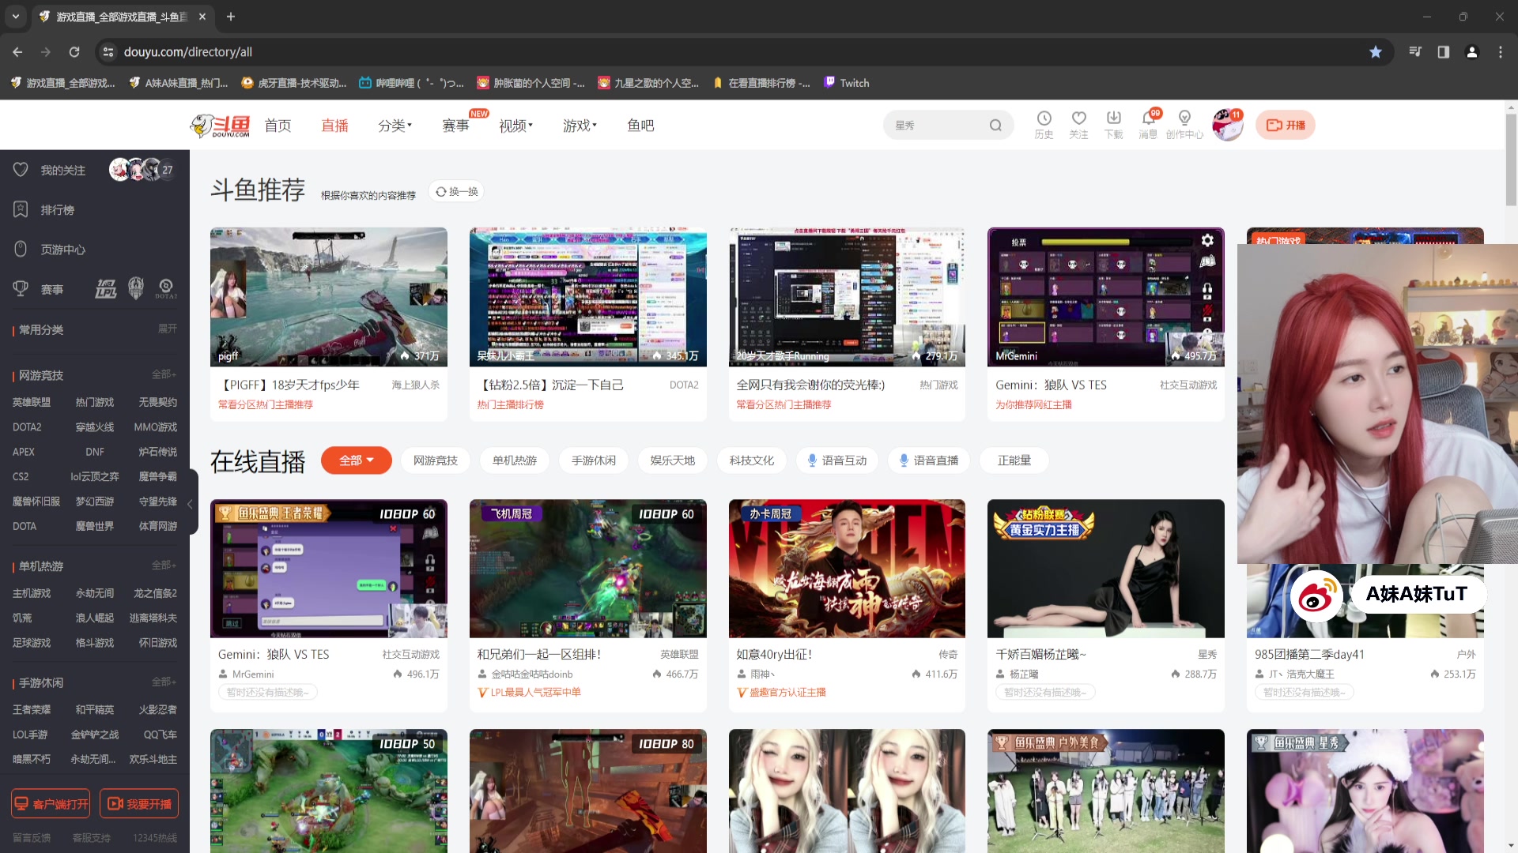Click the search magnifier icon
Image resolution: width=1518 pixels, height=853 pixels.
coord(995,126)
